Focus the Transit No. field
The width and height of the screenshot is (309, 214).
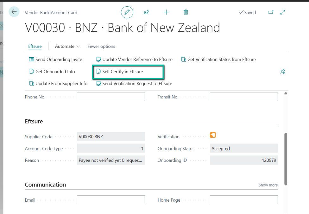tap(244, 97)
